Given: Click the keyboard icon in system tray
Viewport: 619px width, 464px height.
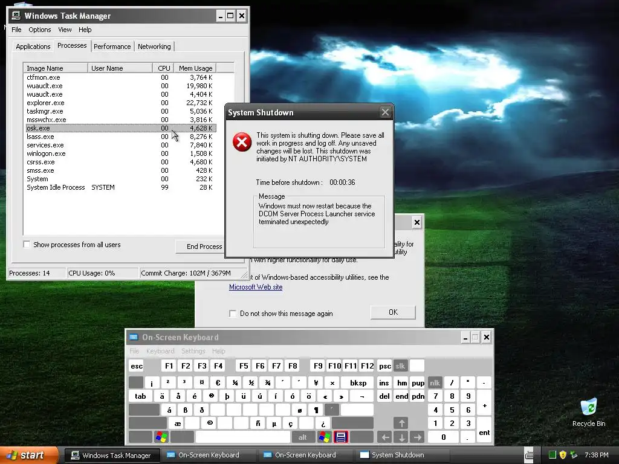Looking at the screenshot, I should point(530,455).
